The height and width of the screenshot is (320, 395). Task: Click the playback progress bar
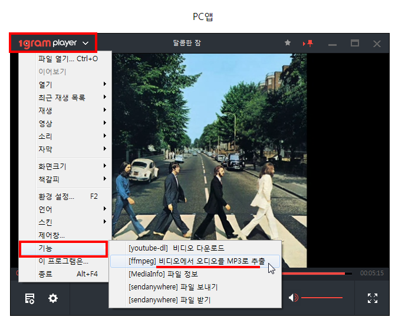(317, 274)
